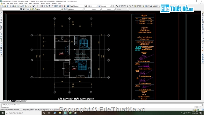This screenshot has width=204, height=115.
Task: Open the Express menu
Action: [48, 4]
